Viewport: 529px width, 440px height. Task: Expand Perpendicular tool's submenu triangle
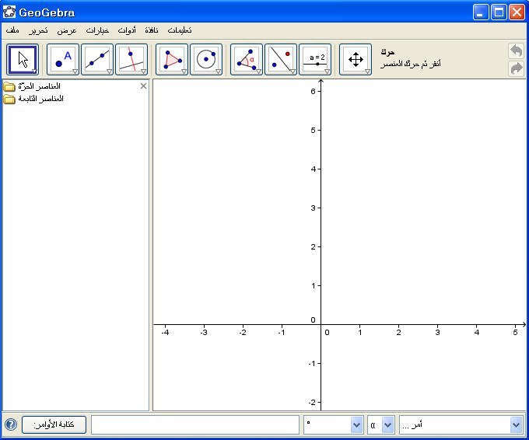tap(144, 72)
